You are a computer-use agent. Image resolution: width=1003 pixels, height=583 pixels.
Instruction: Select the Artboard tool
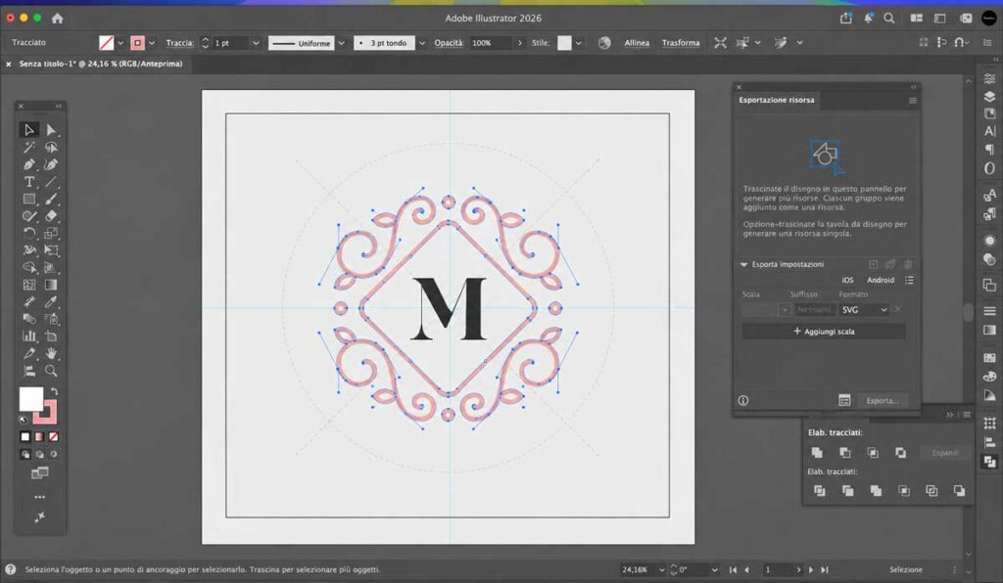(x=51, y=336)
